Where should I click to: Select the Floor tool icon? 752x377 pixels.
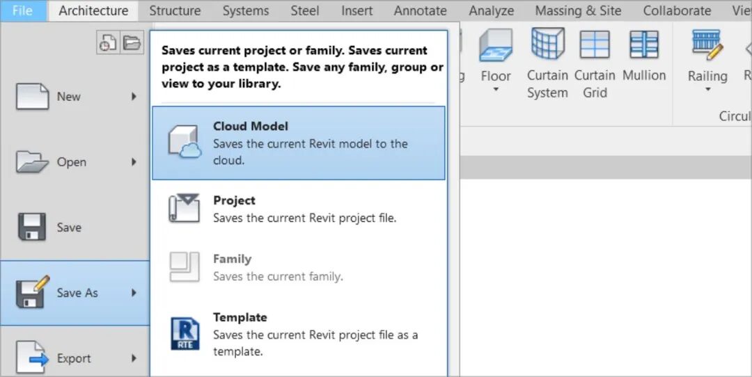click(495, 45)
